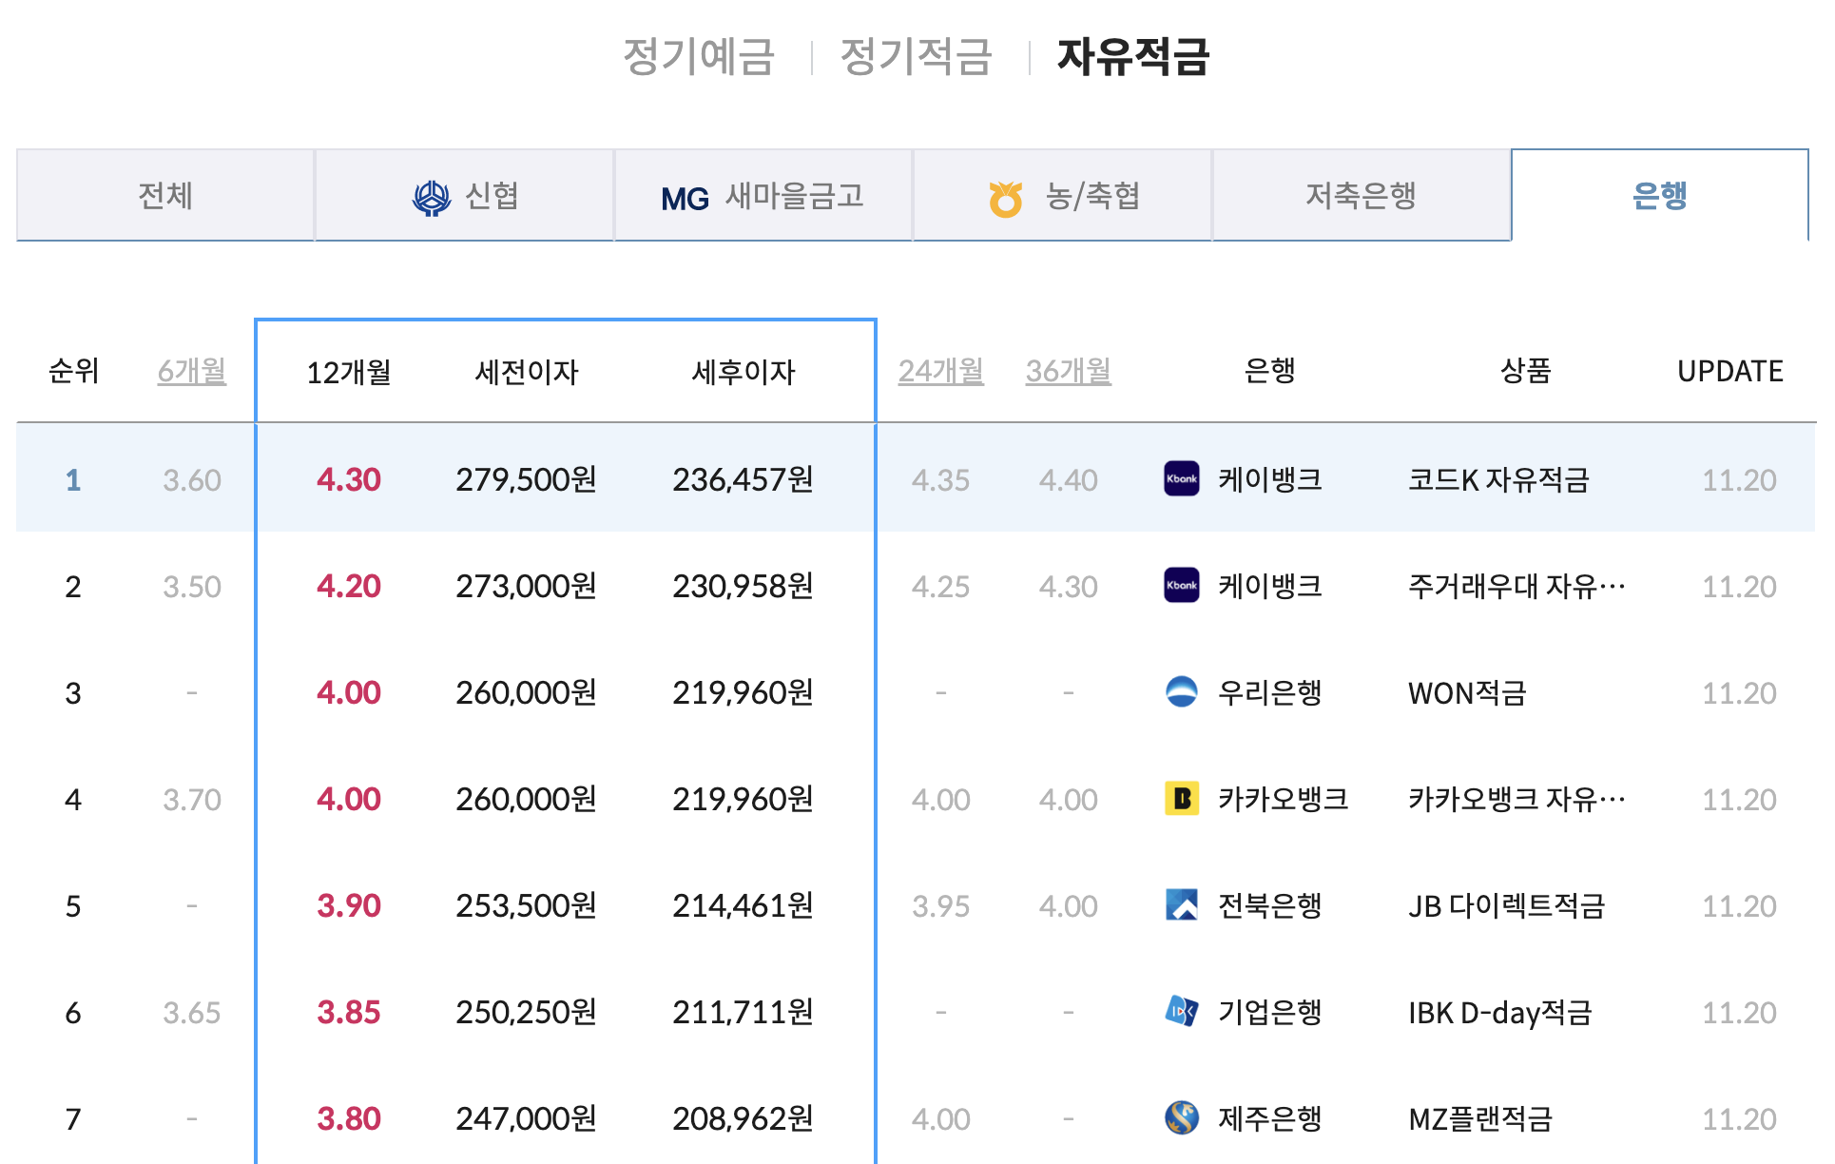Sort by the 6개월 term link
Image resolution: width=1835 pixels, height=1164 pixels.
(x=192, y=371)
